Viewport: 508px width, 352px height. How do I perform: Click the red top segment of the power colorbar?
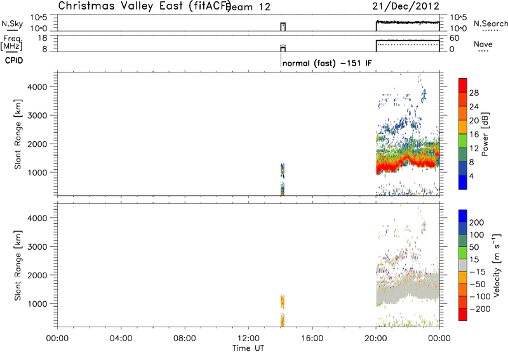coord(463,86)
